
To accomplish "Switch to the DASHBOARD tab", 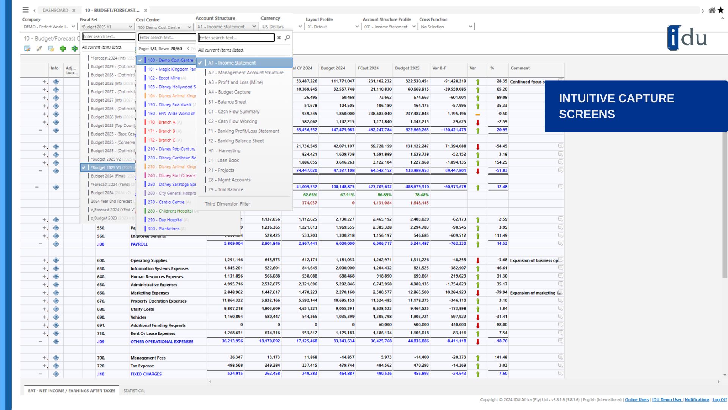I will point(55,10).
